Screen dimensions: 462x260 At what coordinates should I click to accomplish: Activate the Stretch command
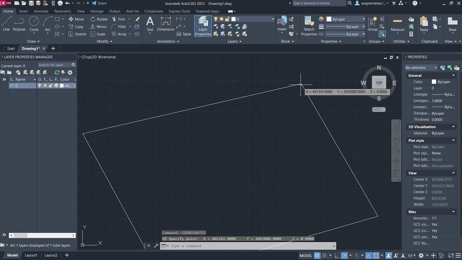point(77,34)
